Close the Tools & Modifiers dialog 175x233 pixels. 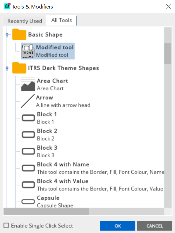pyautogui.click(x=168, y=6)
